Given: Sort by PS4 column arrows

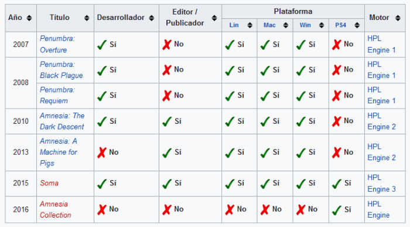Looking at the screenshot, I should coord(357,25).
